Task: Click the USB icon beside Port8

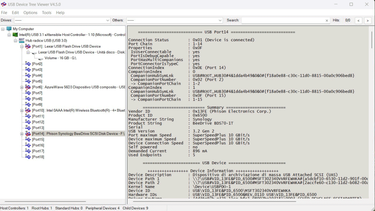Action: coord(28,99)
